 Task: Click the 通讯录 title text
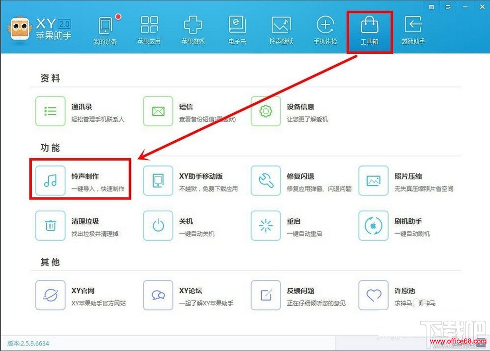click(x=82, y=107)
